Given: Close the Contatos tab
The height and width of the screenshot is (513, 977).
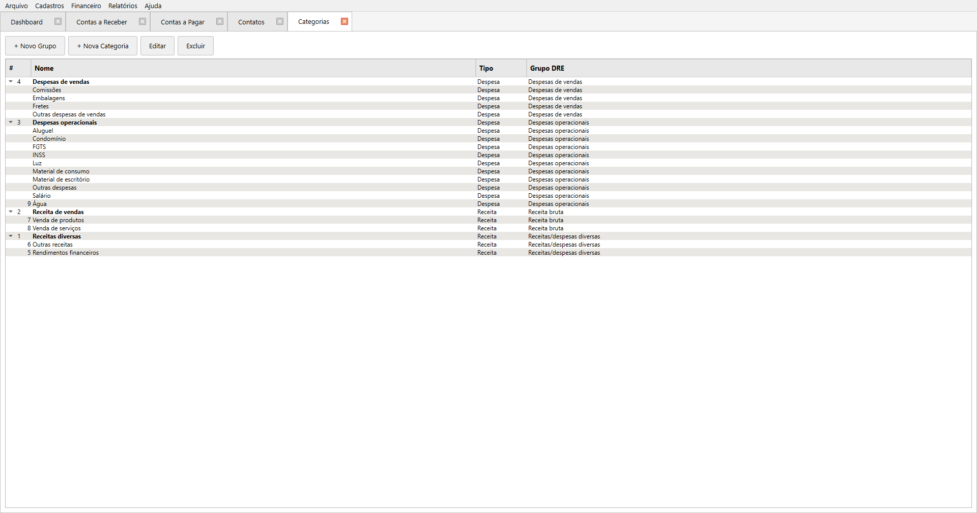Looking at the screenshot, I should tap(280, 22).
